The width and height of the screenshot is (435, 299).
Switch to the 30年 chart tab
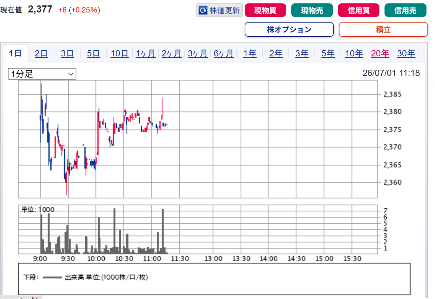point(406,53)
